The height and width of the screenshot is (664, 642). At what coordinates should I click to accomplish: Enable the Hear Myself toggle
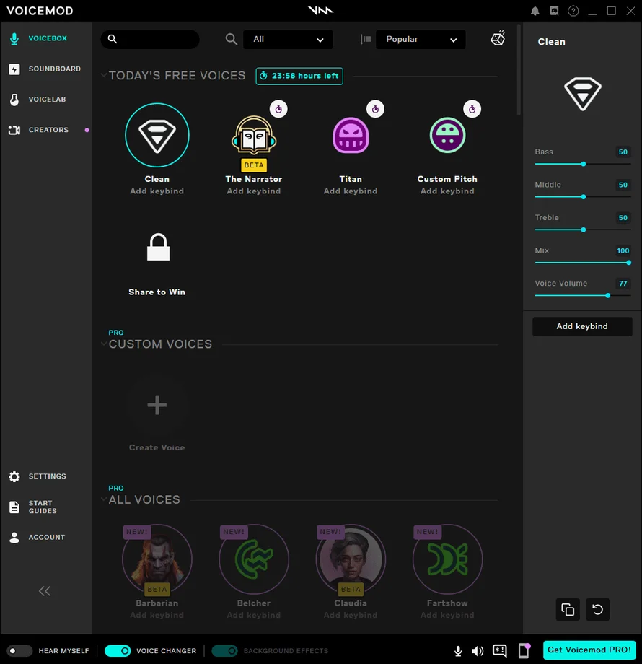pos(19,651)
